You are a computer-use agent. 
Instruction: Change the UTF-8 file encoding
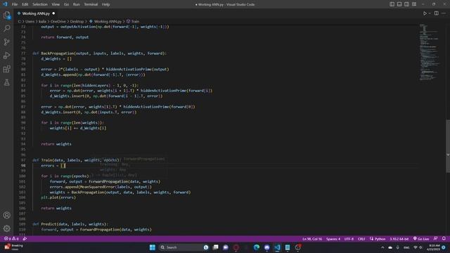click(x=349, y=239)
